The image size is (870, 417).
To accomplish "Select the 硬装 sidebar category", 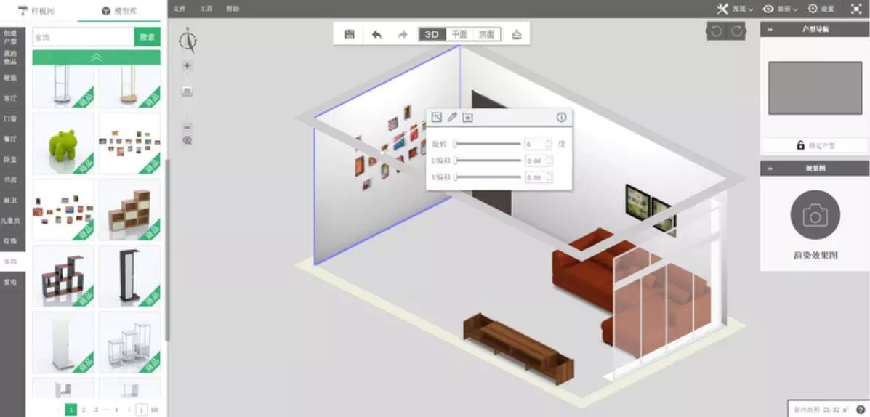I will [11, 78].
